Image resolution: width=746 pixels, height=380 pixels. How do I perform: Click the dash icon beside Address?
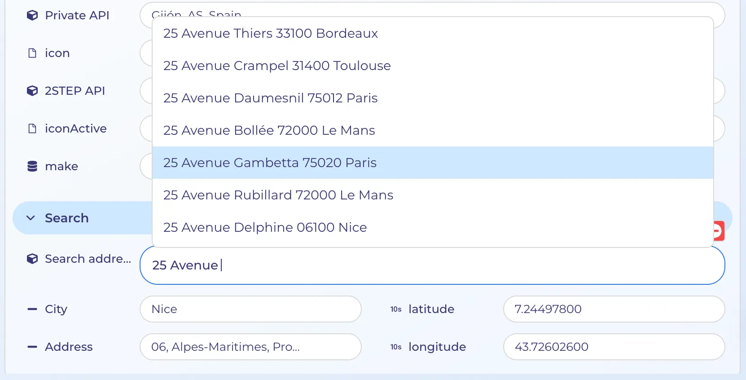32,347
